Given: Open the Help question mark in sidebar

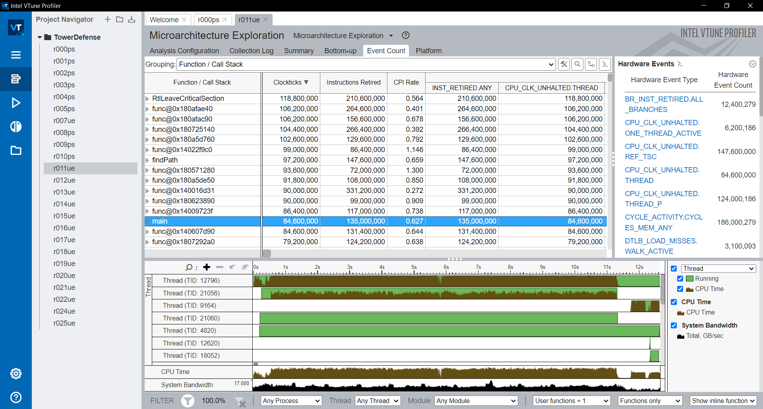Looking at the screenshot, I should [x=16, y=397].
